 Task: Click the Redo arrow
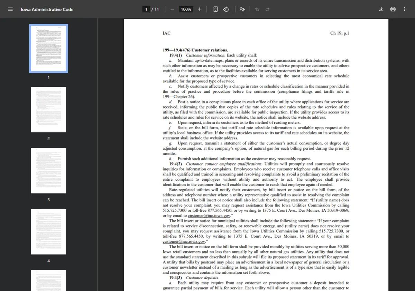point(267,9)
